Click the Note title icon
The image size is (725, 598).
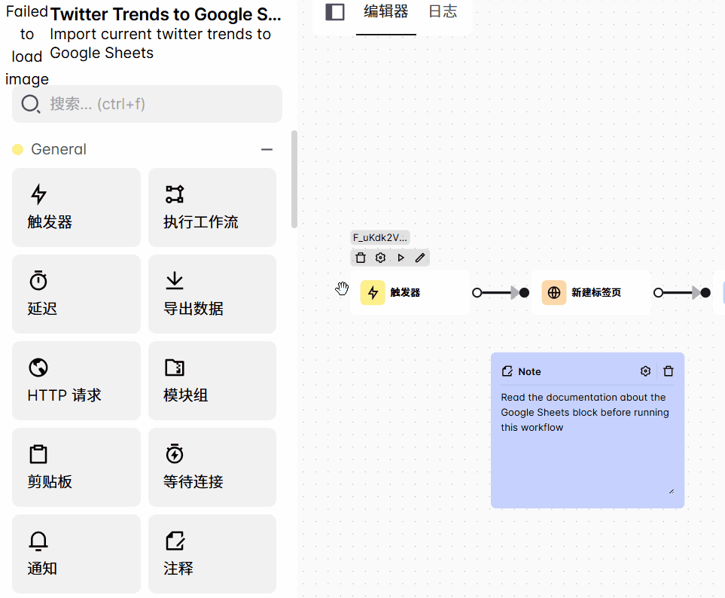pos(507,371)
